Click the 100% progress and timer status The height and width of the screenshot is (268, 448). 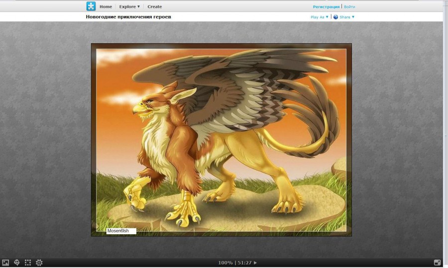[x=234, y=263]
